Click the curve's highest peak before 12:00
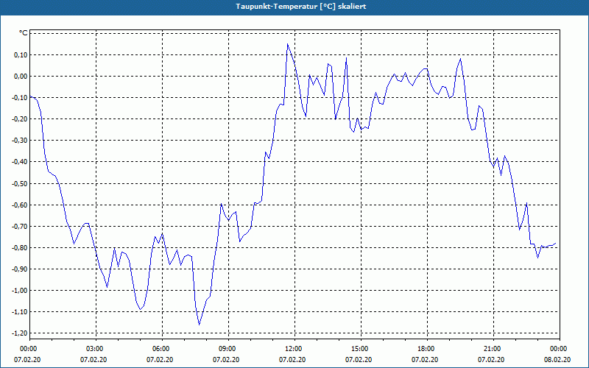589x368 pixels. click(x=288, y=44)
